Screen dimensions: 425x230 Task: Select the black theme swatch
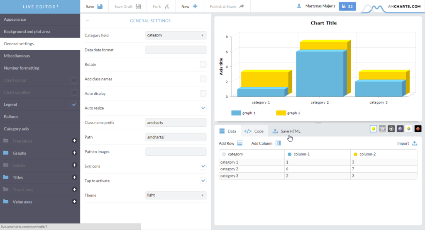[x=418, y=129]
